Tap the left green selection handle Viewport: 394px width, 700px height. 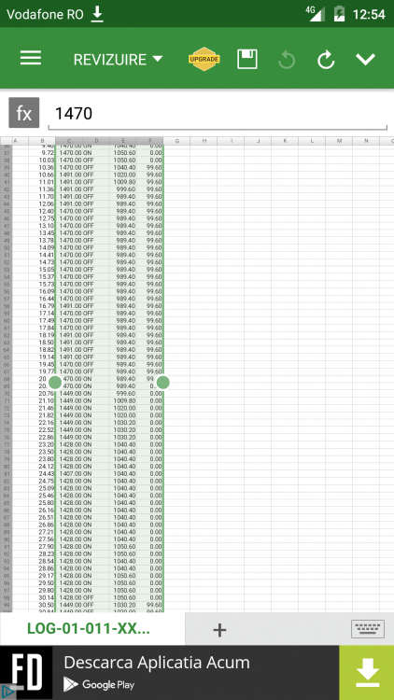[55, 382]
